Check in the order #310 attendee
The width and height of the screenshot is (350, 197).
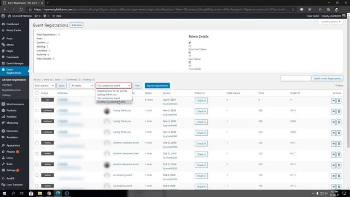[x=201, y=111]
